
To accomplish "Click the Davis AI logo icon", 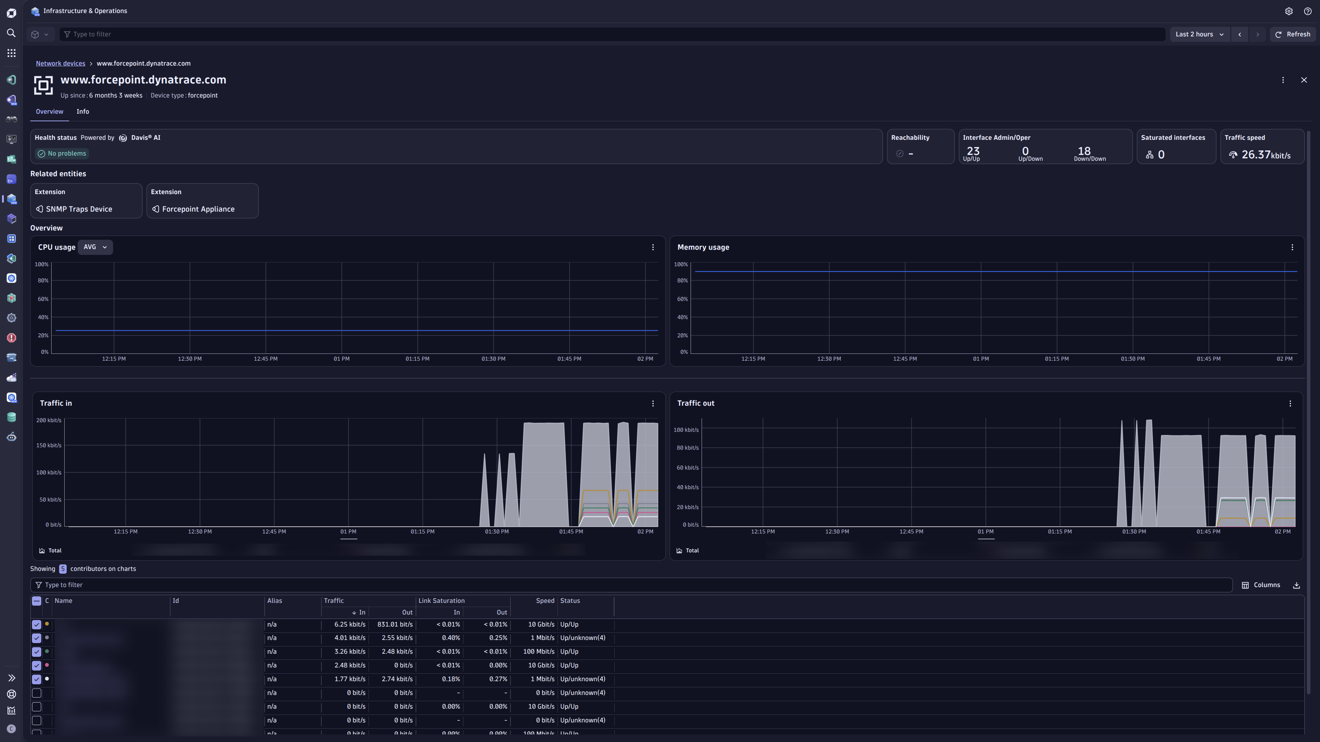I will coord(123,138).
